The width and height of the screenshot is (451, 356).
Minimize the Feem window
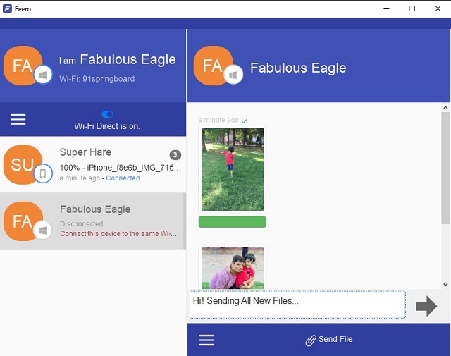[x=387, y=8]
